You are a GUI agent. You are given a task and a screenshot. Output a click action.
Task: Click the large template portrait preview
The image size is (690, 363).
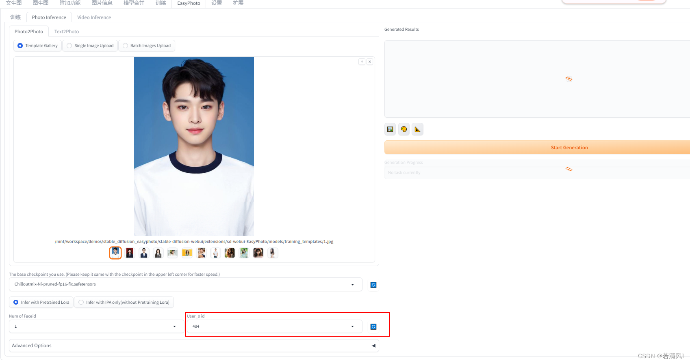tap(194, 146)
